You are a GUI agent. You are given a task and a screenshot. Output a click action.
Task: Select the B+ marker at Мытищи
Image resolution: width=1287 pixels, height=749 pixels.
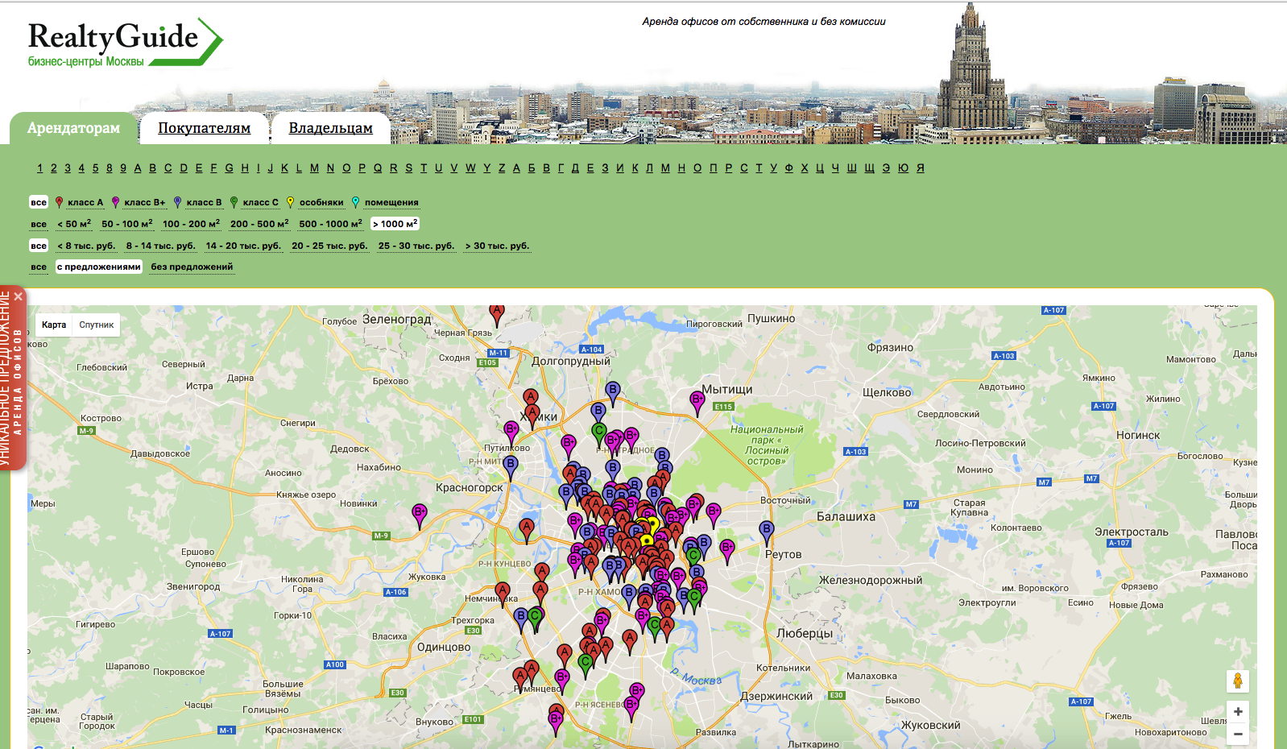coord(697,402)
